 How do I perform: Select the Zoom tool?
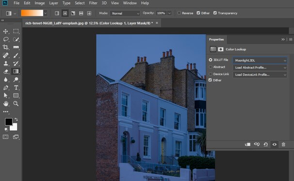pos(16,103)
